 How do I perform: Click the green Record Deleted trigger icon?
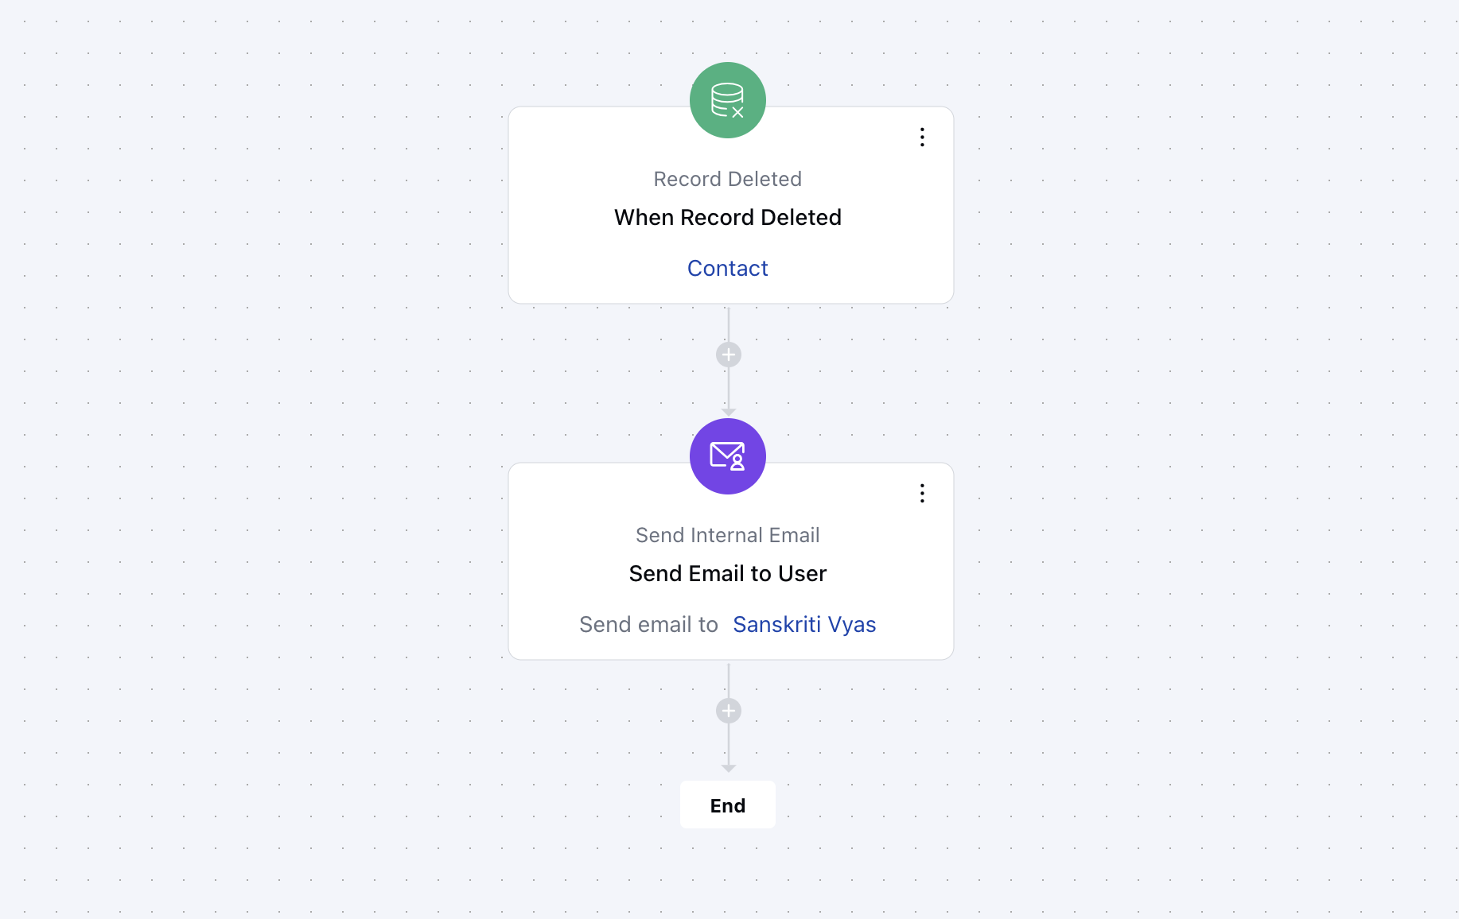(x=727, y=100)
